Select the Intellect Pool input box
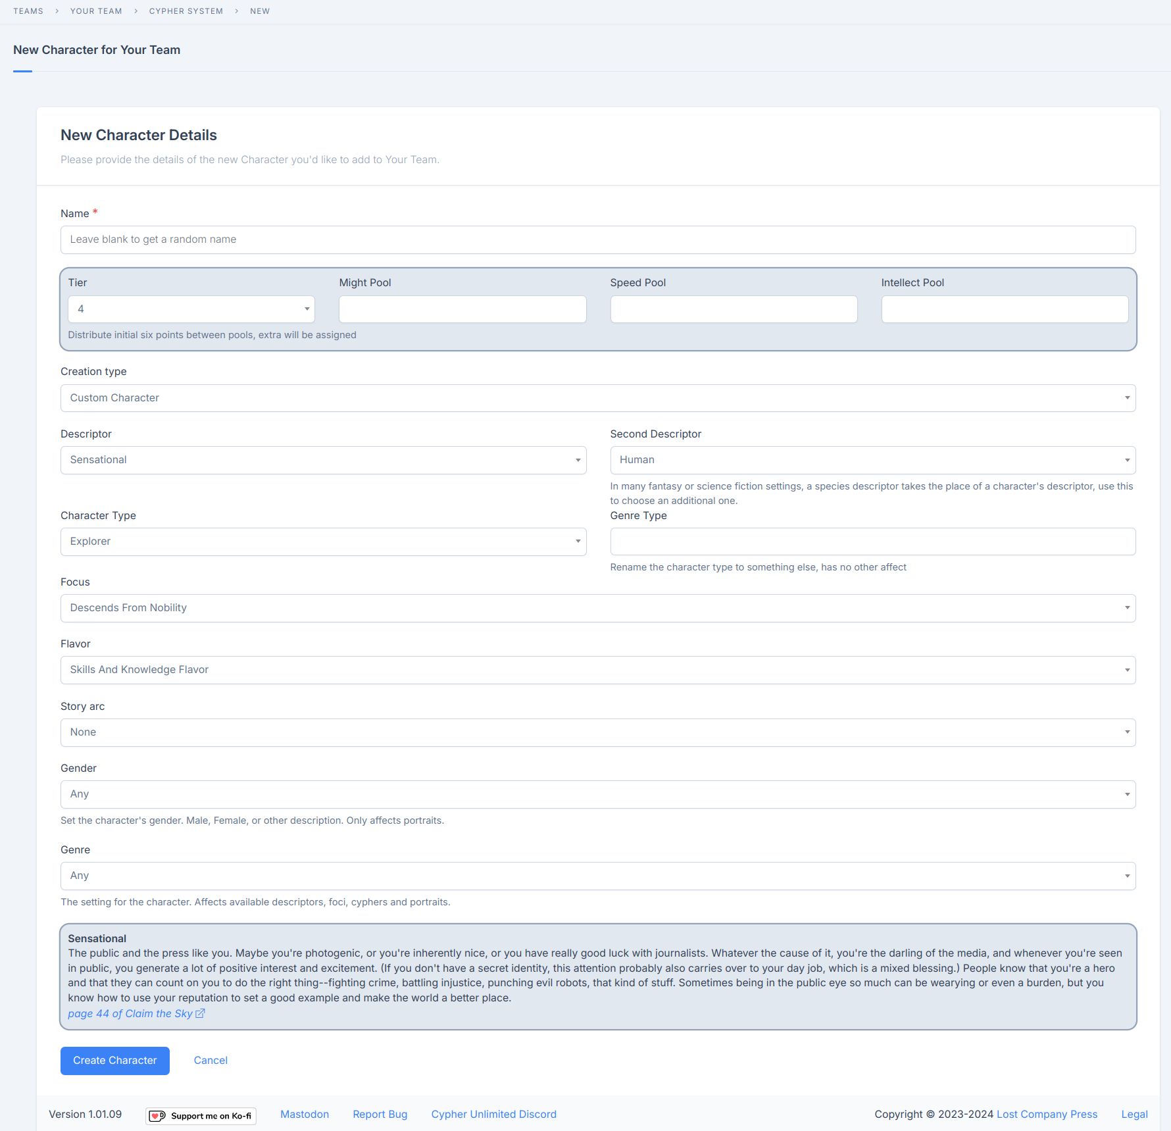The height and width of the screenshot is (1131, 1171). click(x=1005, y=309)
